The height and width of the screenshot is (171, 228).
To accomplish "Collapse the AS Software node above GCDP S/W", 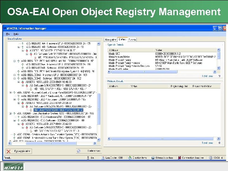I will coord(23,106).
